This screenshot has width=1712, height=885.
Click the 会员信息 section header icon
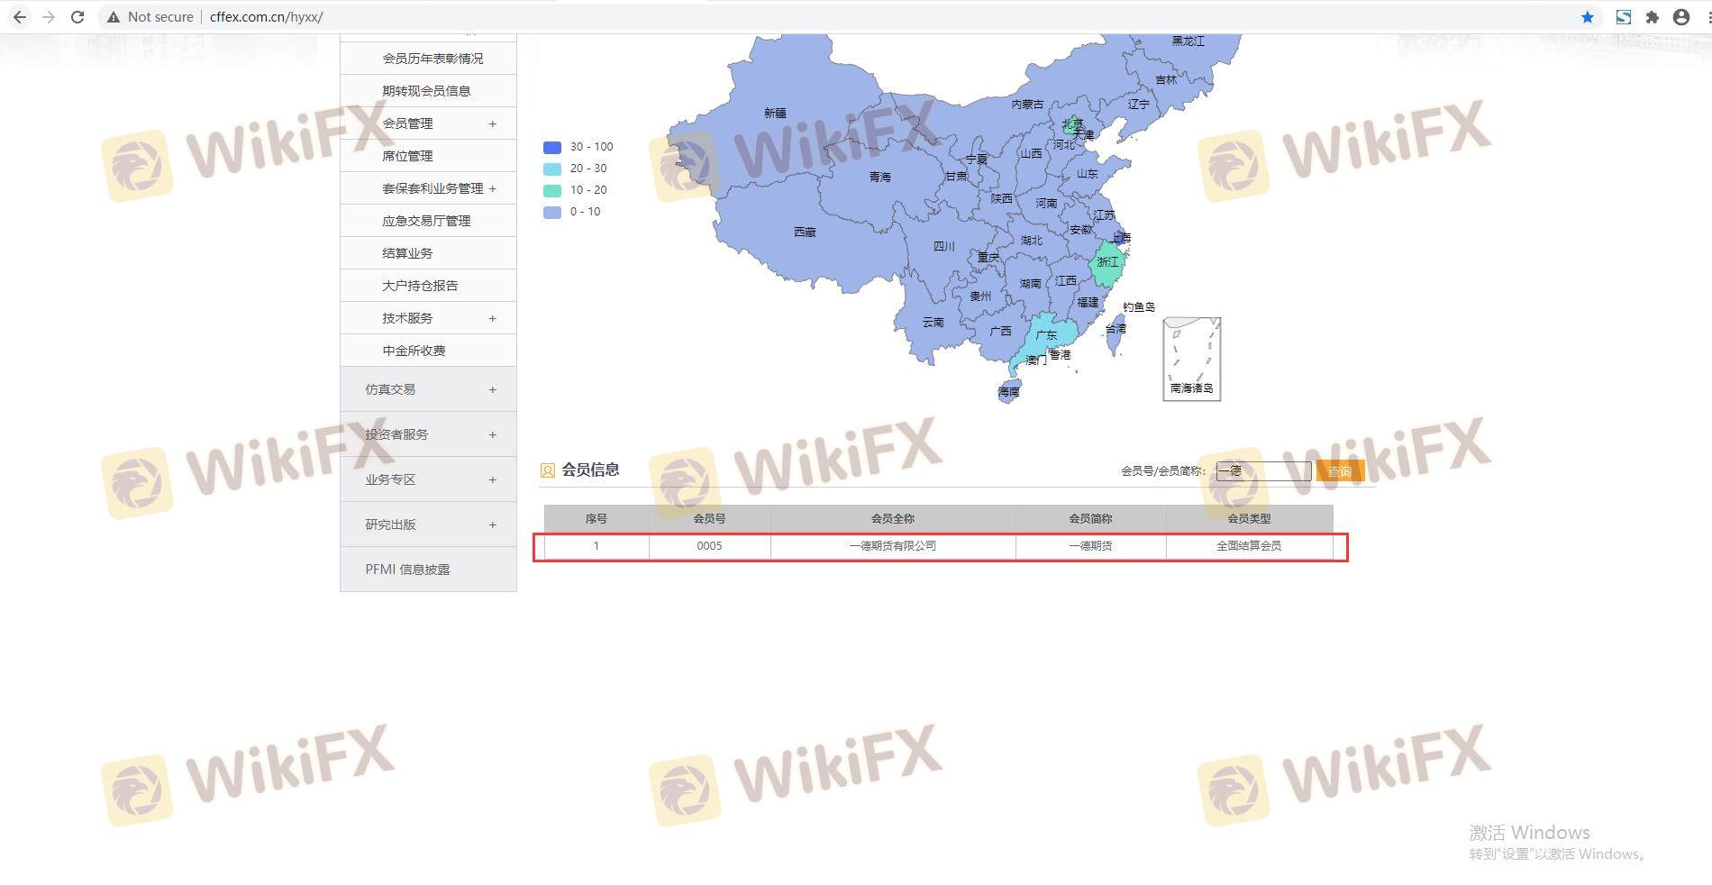click(x=548, y=470)
